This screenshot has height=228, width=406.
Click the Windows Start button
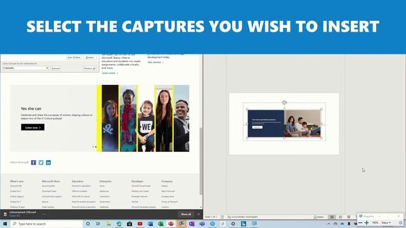(5, 224)
